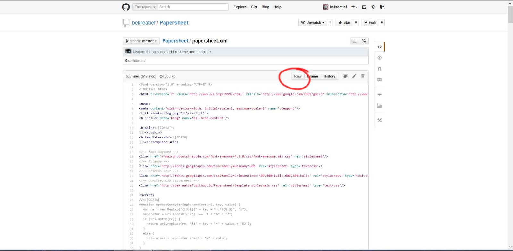Image resolution: width=513 pixels, height=251 pixels.
Task: Click the vertical scrollbar thumb
Action: (510, 14)
